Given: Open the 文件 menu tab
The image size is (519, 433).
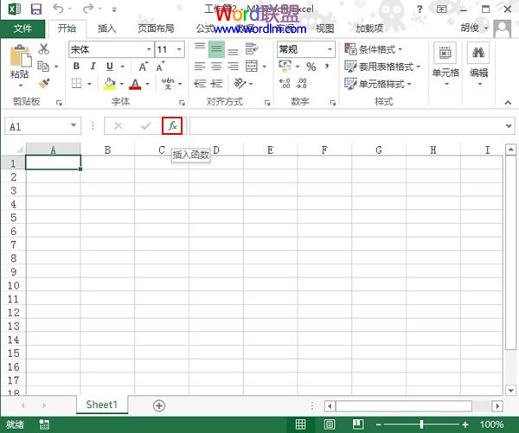Looking at the screenshot, I should [22, 29].
